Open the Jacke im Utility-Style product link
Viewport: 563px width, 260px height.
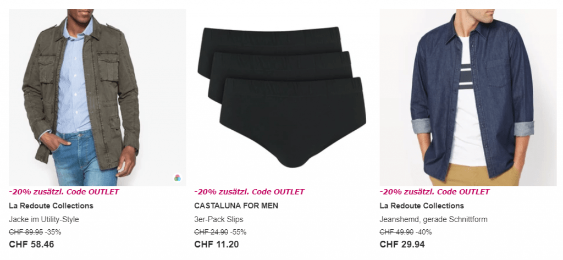pos(44,219)
